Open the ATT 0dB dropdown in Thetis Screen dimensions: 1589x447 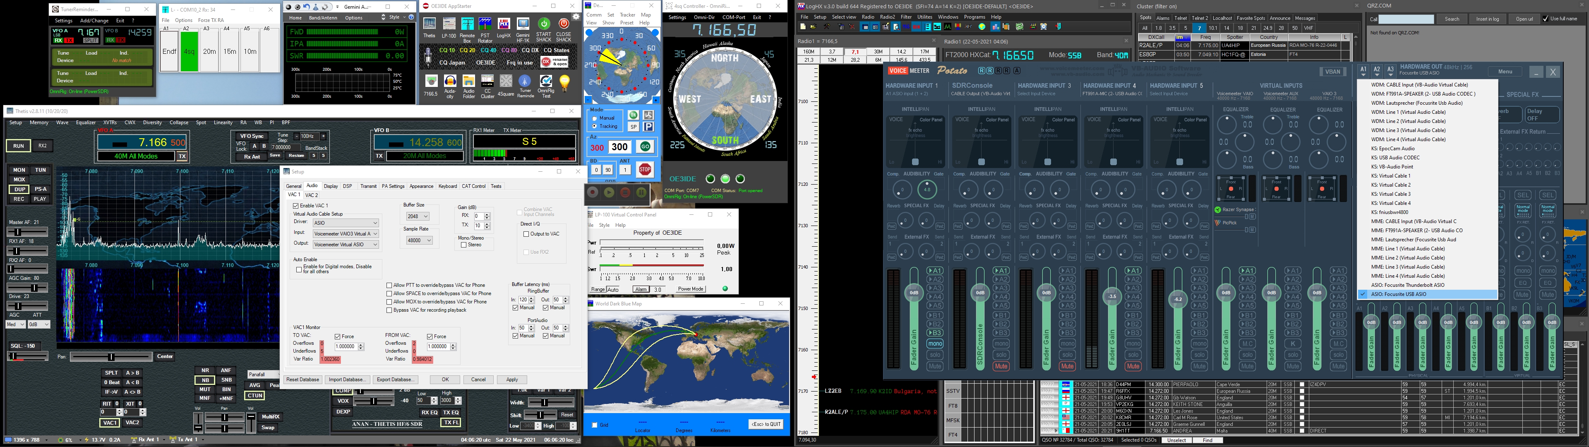coord(39,324)
